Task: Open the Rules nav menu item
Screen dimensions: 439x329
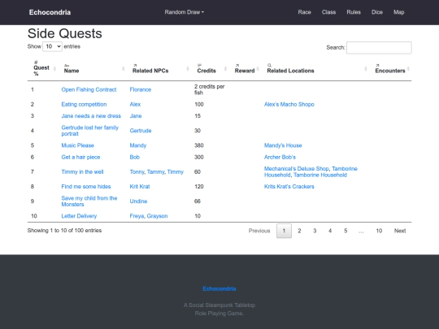Action: coord(354,12)
